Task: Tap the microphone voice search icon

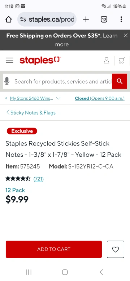Action: click(x=7, y=81)
